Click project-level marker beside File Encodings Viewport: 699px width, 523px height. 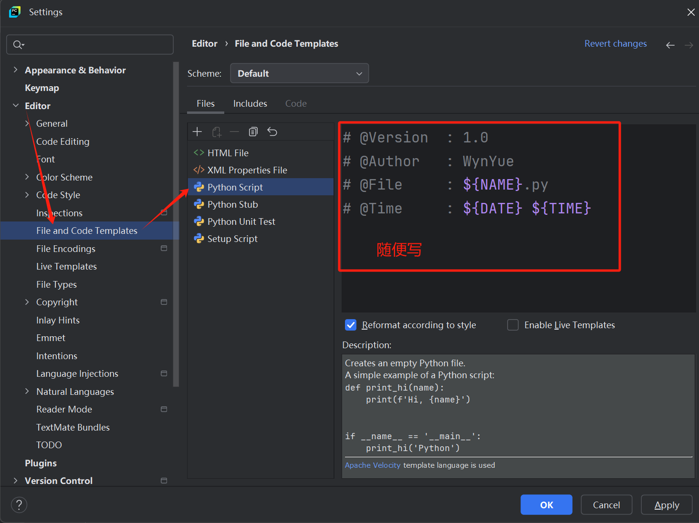click(x=164, y=249)
